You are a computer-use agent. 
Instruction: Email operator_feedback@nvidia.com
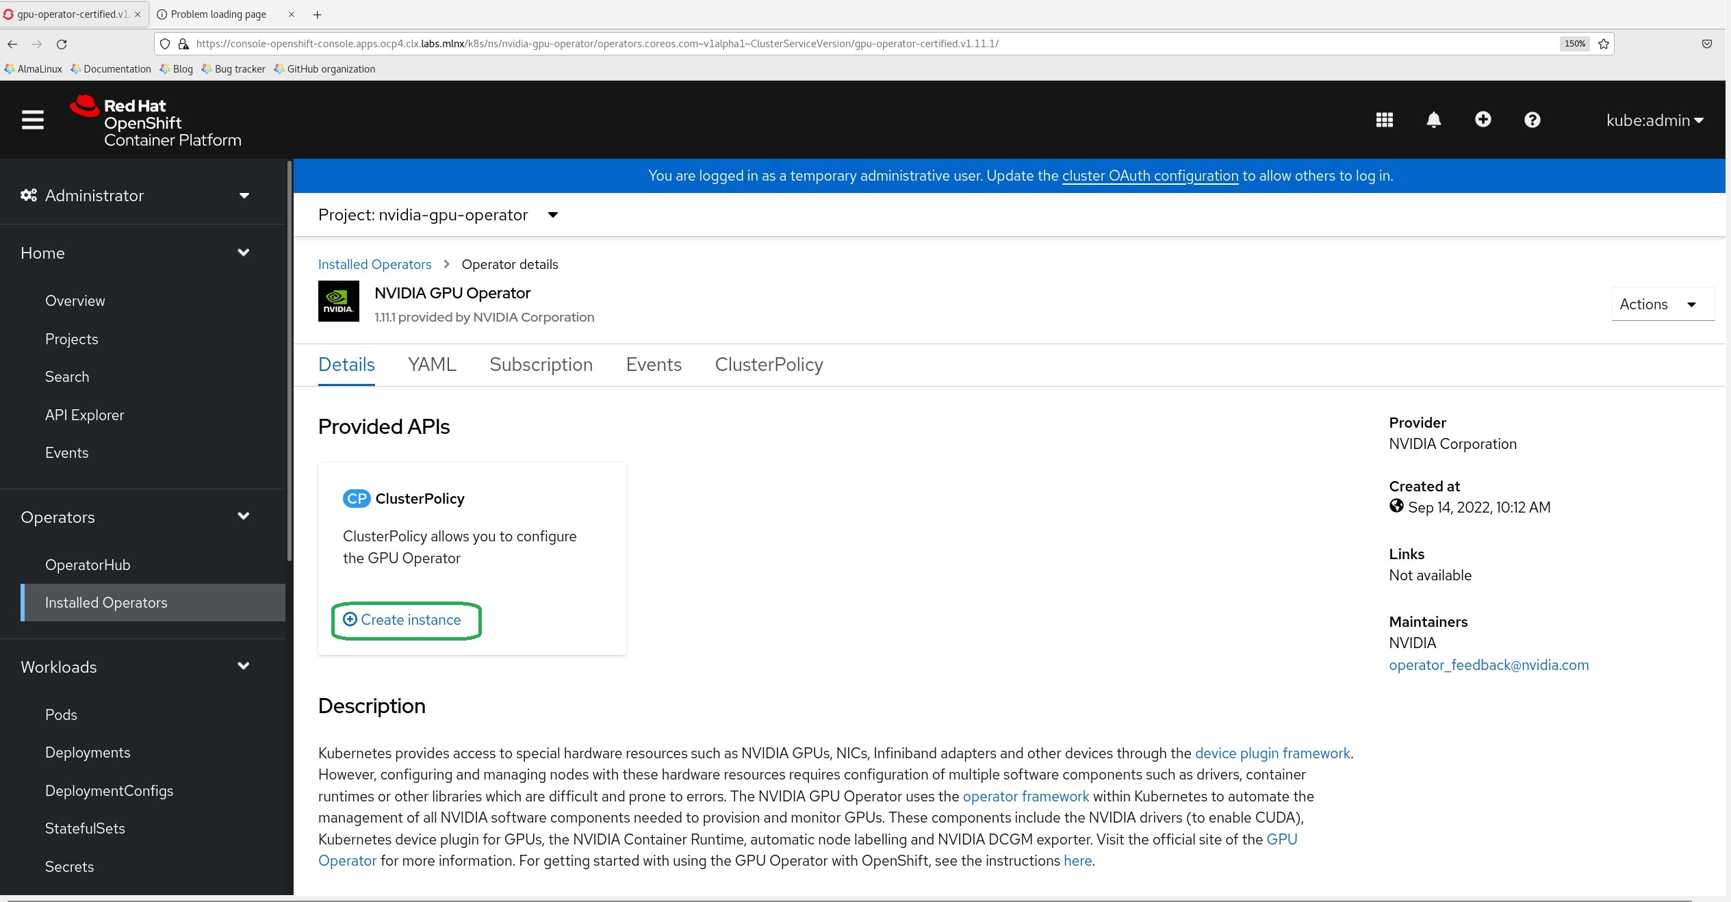tap(1489, 665)
